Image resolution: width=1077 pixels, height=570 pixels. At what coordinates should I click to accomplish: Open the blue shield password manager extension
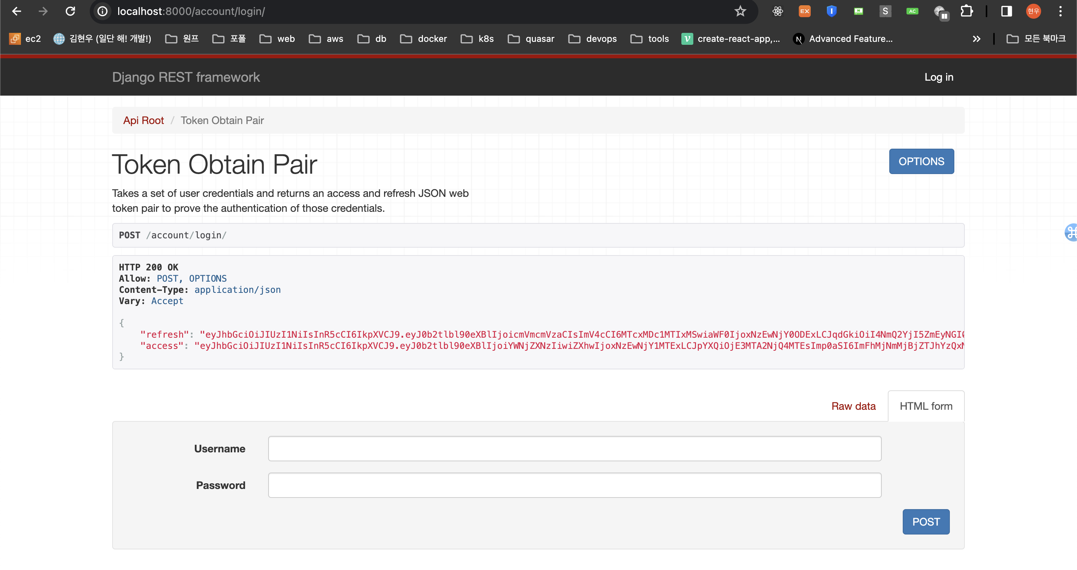click(x=832, y=11)
